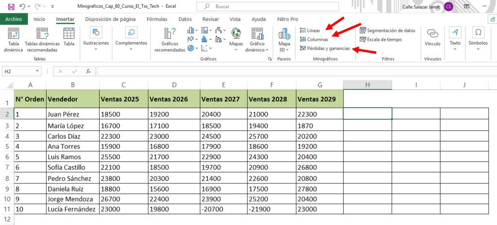Save the workbook with the disk icon
497x225 pixels.
pyautogui.click(x=9, y=7)
